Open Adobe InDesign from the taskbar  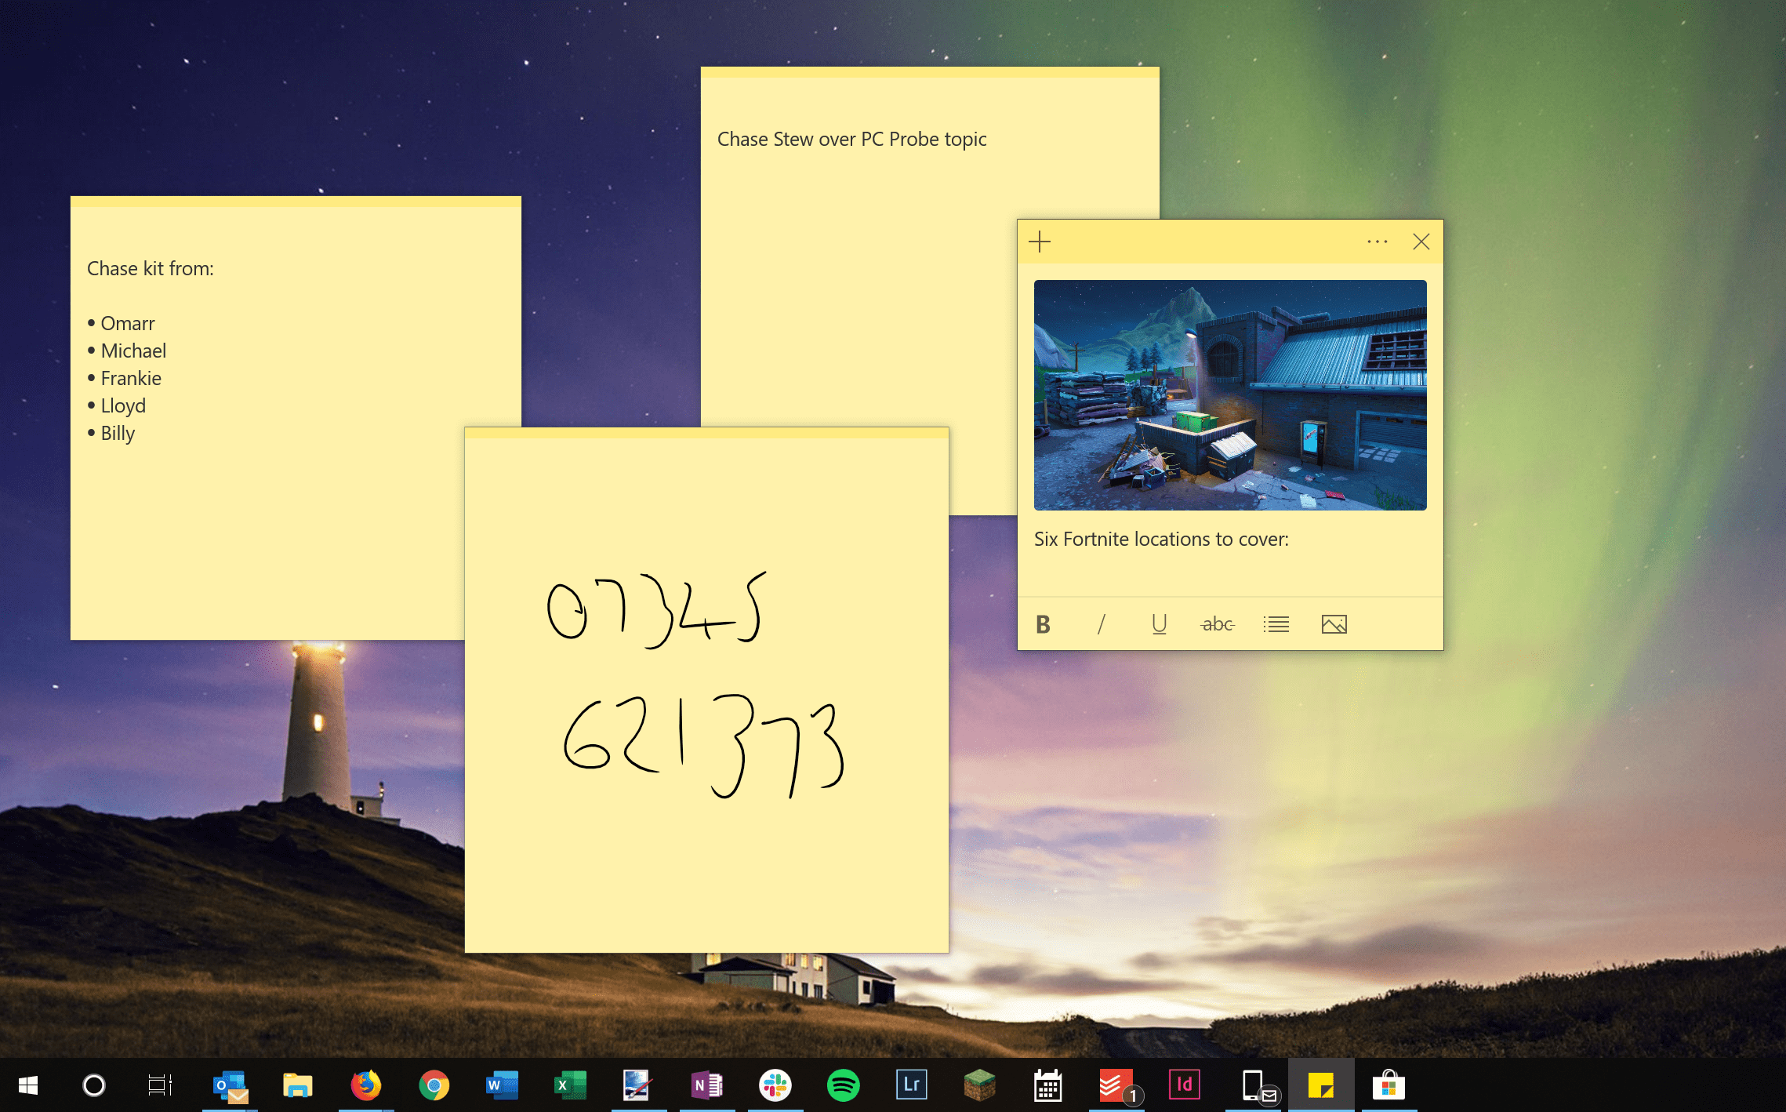[x=1184, y=1085]
